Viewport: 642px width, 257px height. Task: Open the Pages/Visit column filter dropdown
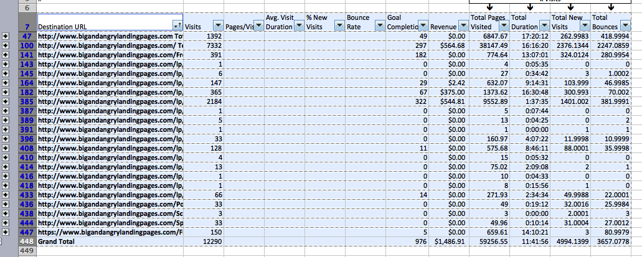tap(260, 26)
